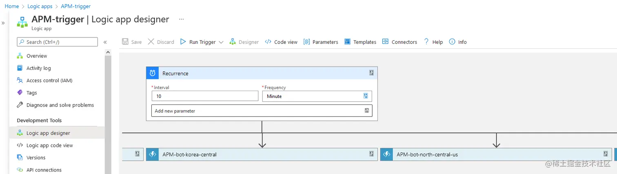The width and height of the screenshot is (617, 174).
Task: Click the Diagnose wrench icon
Action: [x=20, y=105]
